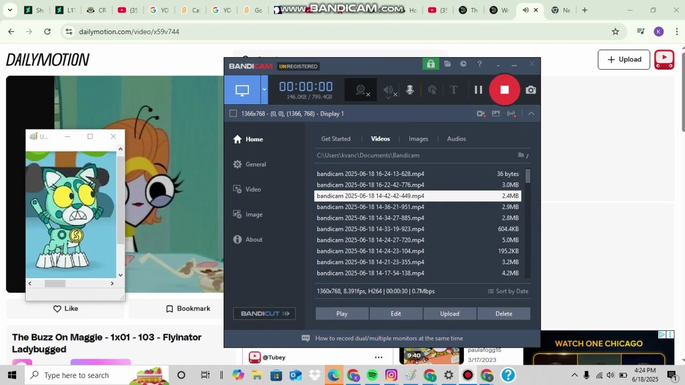Open the Bandicut link button
Image resolution: width=685 pixels, height=385 pixels.
click(x=264, y=313)
